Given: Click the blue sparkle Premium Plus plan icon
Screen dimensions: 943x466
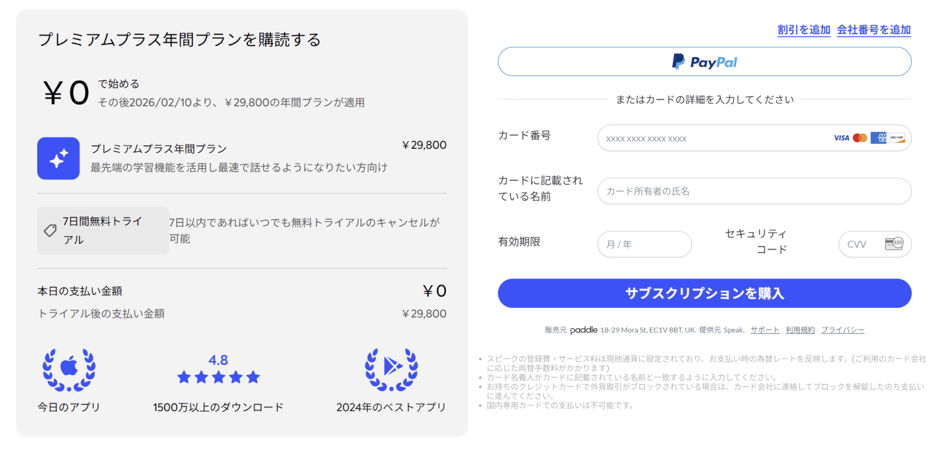Looking at the screenshot, I should pyautogui.click(x=58, y=158).
